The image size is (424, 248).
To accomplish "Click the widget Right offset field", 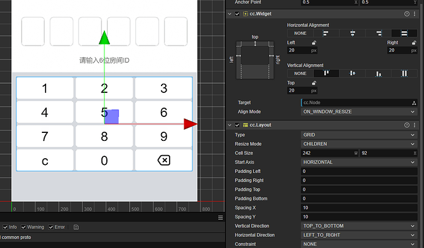I will click(402, 50).
